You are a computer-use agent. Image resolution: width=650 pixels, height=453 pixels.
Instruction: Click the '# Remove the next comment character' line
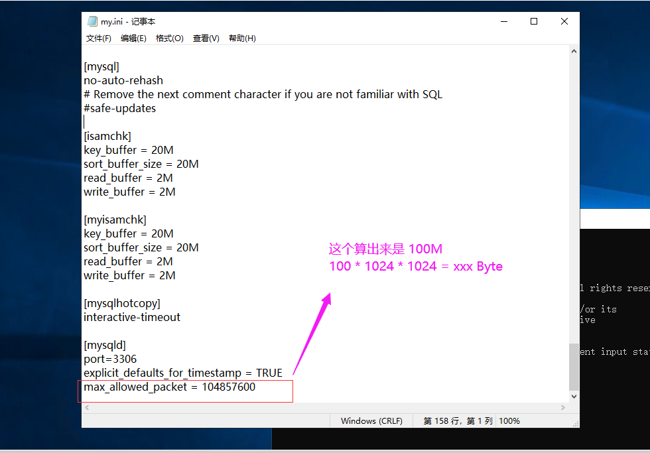click(x=263, y=94)
